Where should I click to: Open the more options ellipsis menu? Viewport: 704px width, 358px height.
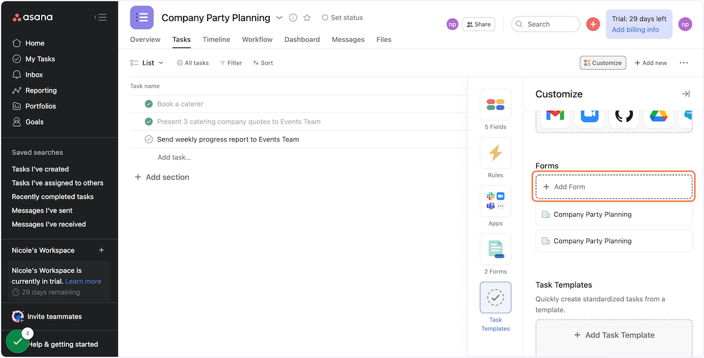click(683, 63)
